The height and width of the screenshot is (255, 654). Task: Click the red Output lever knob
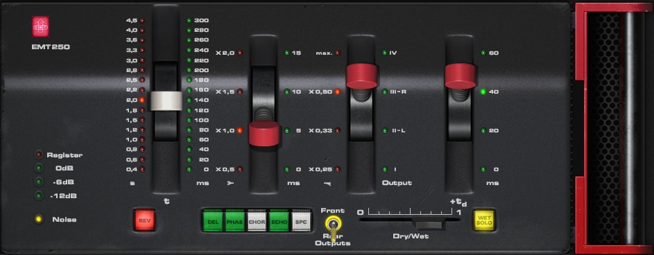point(361,76)
